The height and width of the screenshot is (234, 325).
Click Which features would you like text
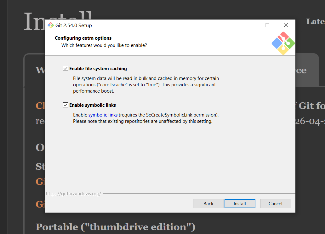click(x=104, y=45)
